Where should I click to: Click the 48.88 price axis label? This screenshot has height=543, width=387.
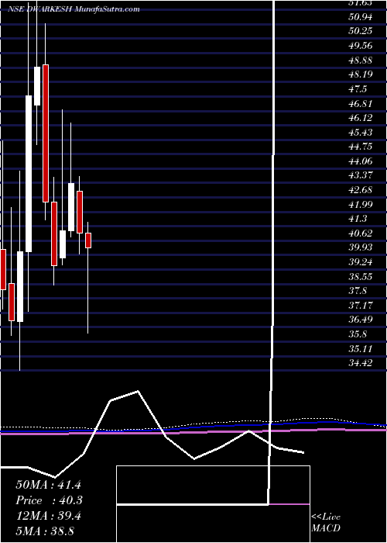(x=360, y=61)
